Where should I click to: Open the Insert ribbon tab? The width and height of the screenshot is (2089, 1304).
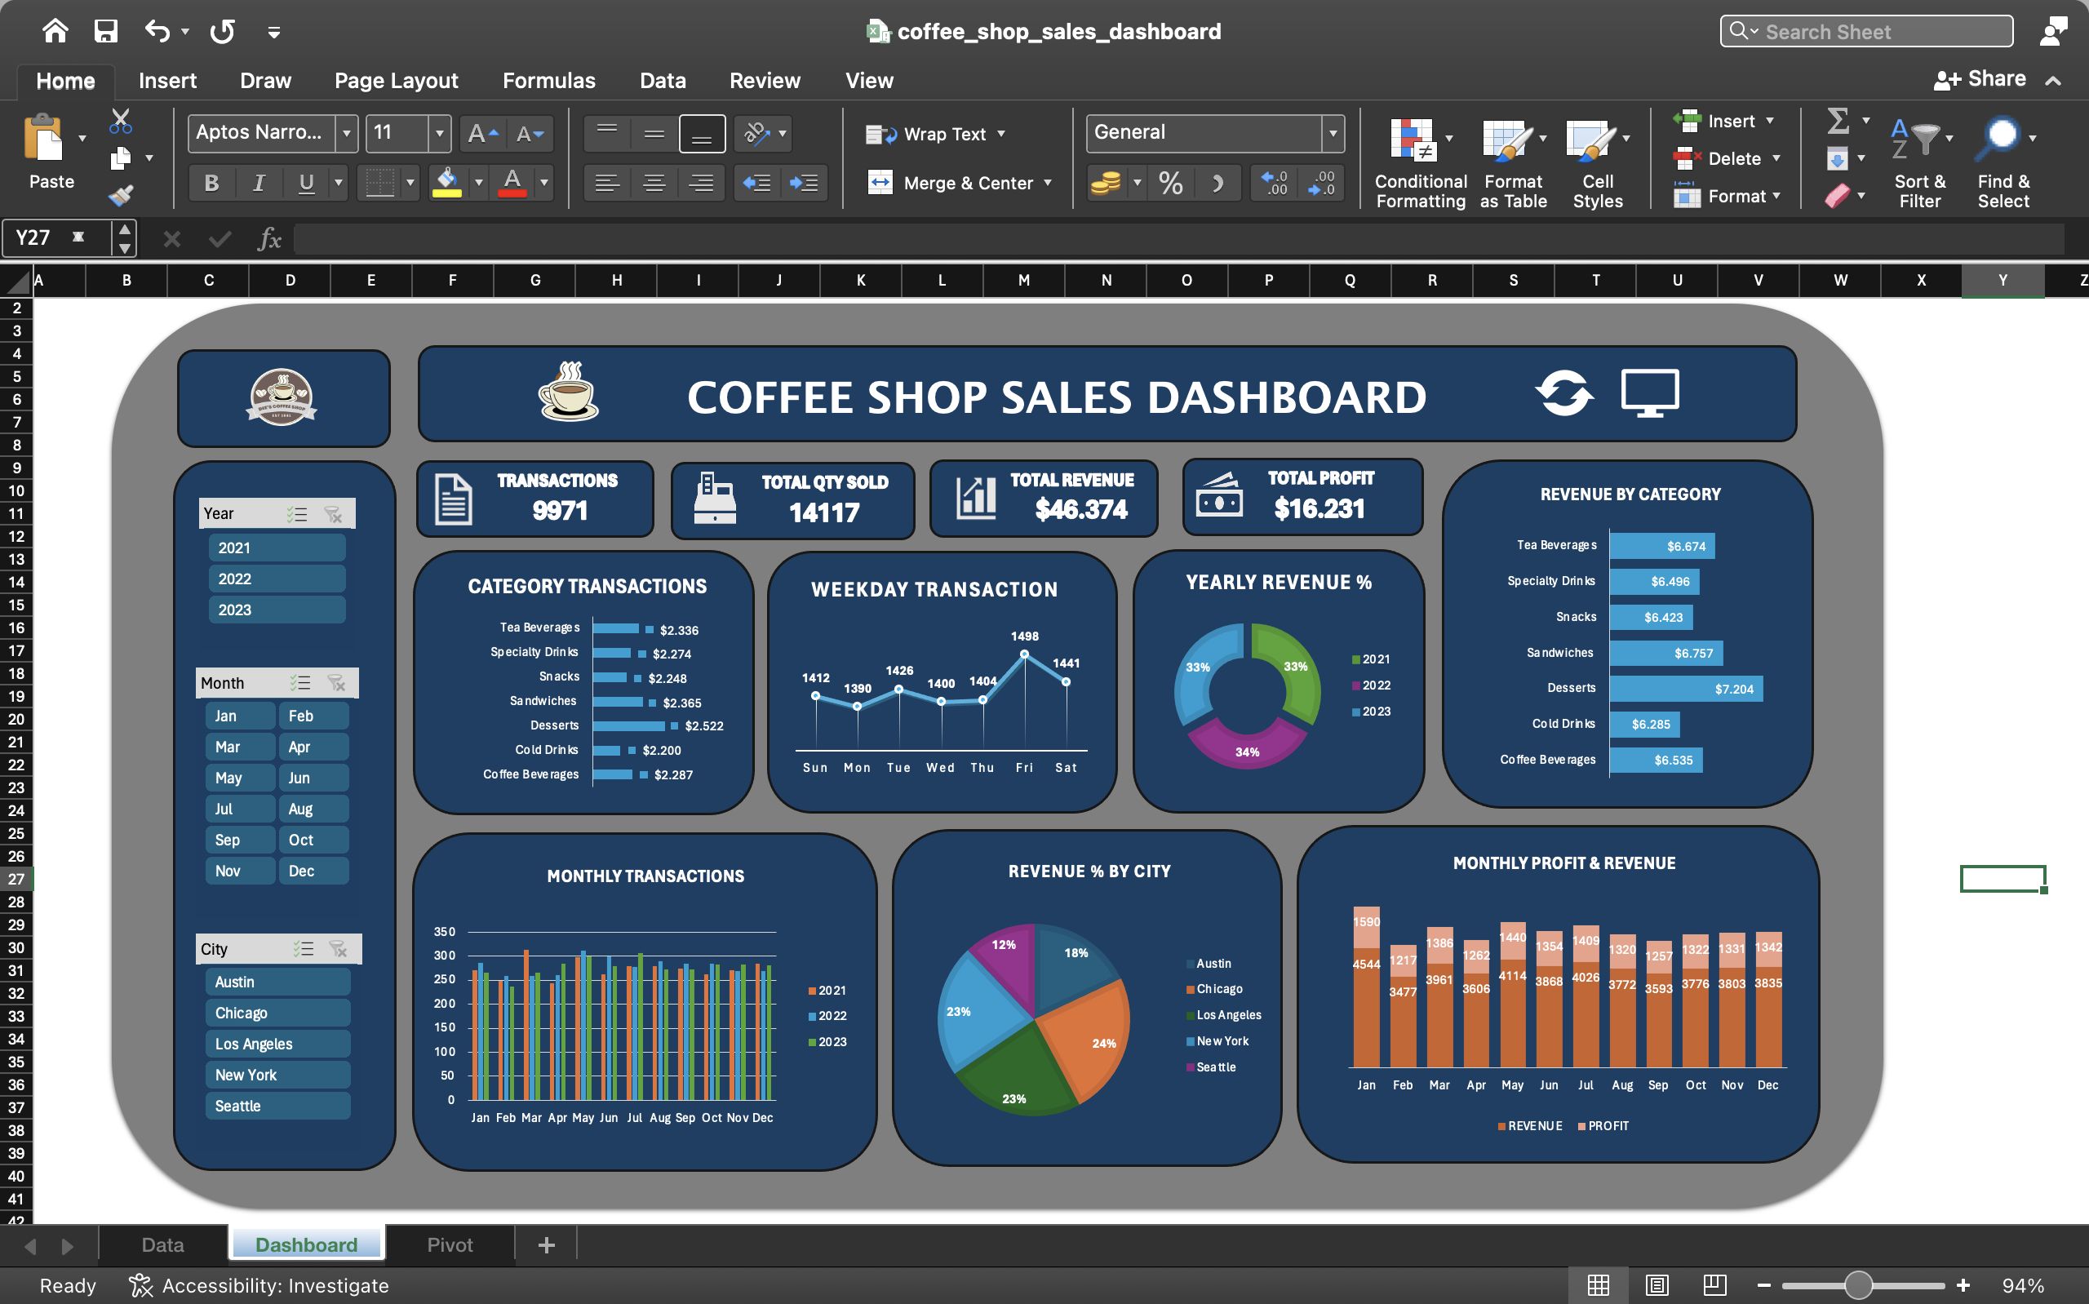coord(167,80)
